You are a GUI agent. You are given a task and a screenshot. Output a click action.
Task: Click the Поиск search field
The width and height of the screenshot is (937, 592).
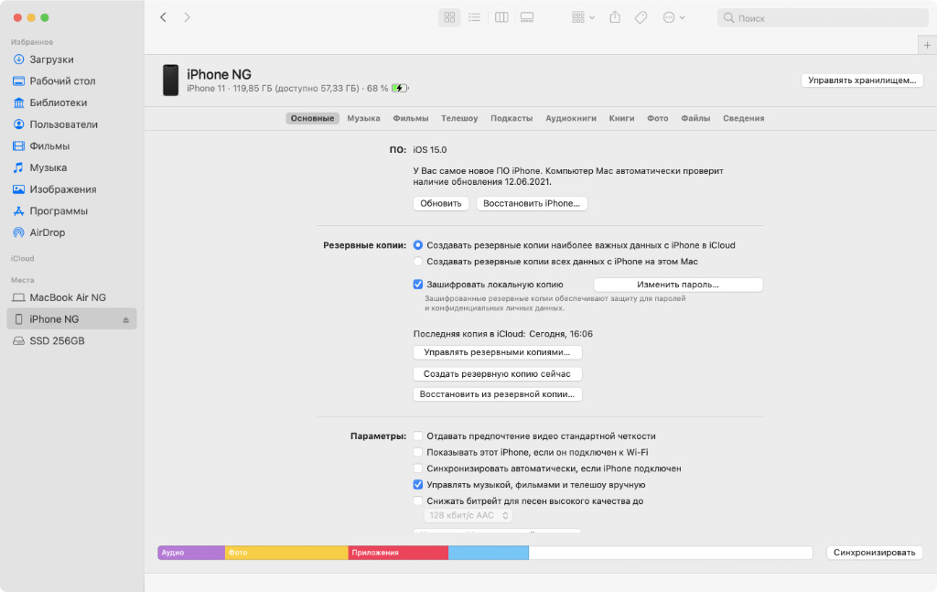pyautogui.click(x=823, y=18)
